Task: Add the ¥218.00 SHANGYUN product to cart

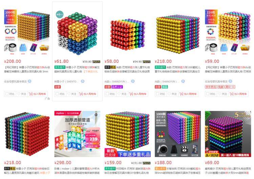Action: pyautogui.click(x=188, y=94)
